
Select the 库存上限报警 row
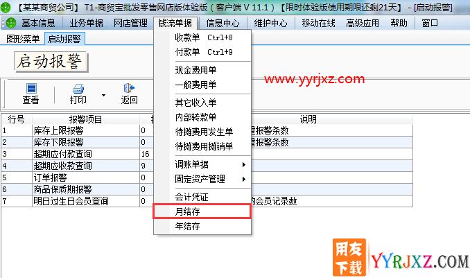coord(207,130)
